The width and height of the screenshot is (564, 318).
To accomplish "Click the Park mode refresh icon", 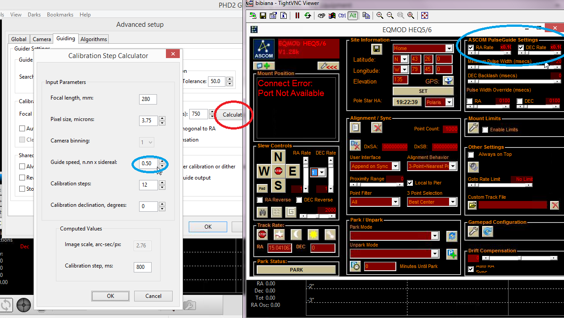I will pyautogui.click(x=452, y=235).
